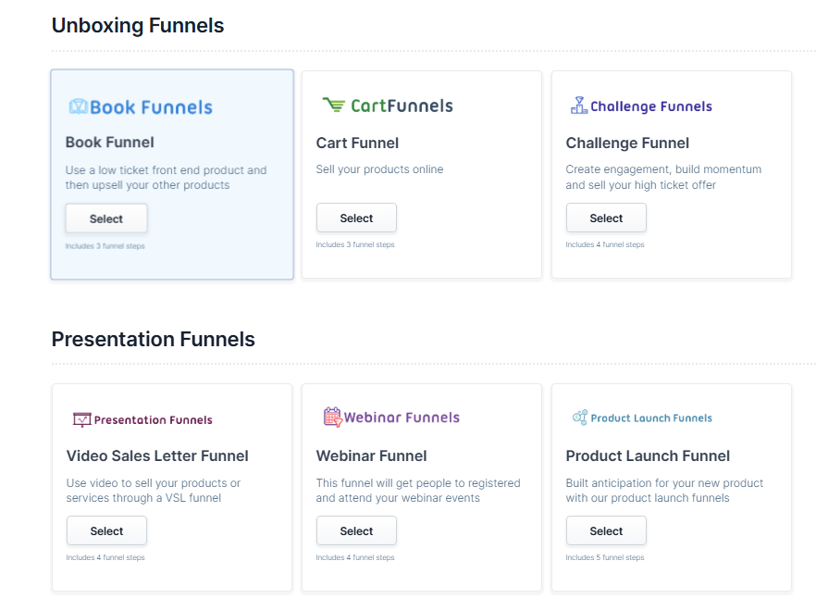Open the Product Launch Funnel card

[671, 488]
